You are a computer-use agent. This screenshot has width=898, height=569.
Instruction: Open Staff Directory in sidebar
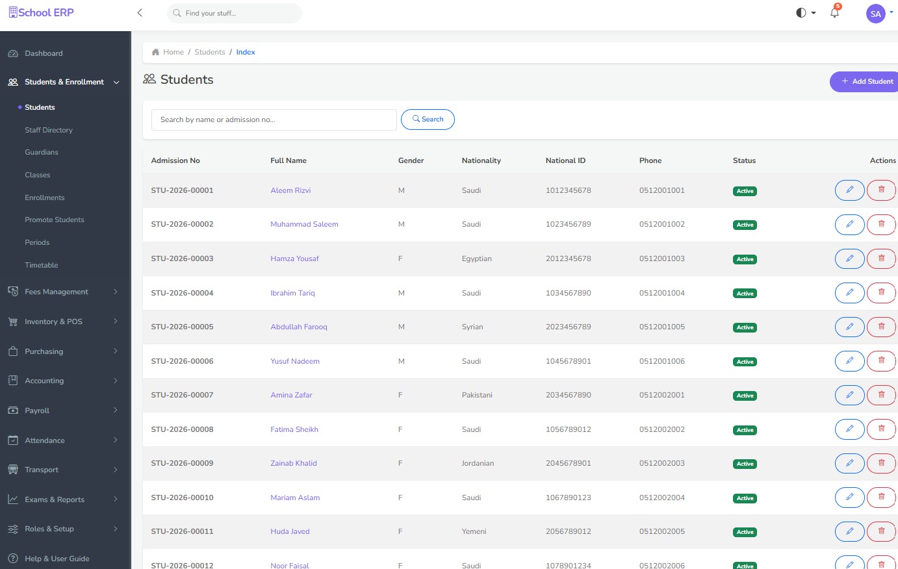coord(49,130)
